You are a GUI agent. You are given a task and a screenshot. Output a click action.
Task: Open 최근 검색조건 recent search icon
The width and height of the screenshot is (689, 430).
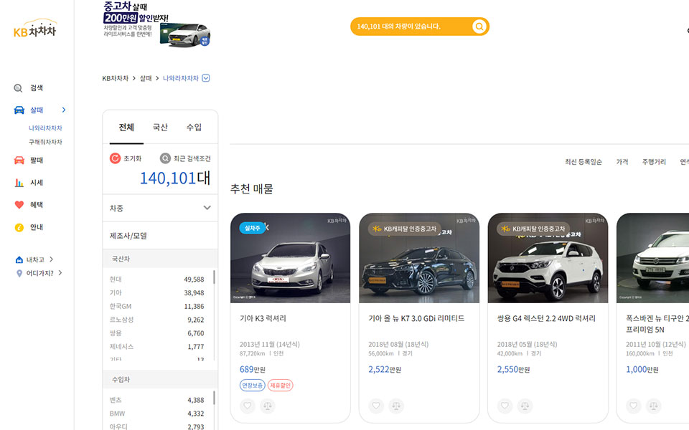[x=165, y=158]
